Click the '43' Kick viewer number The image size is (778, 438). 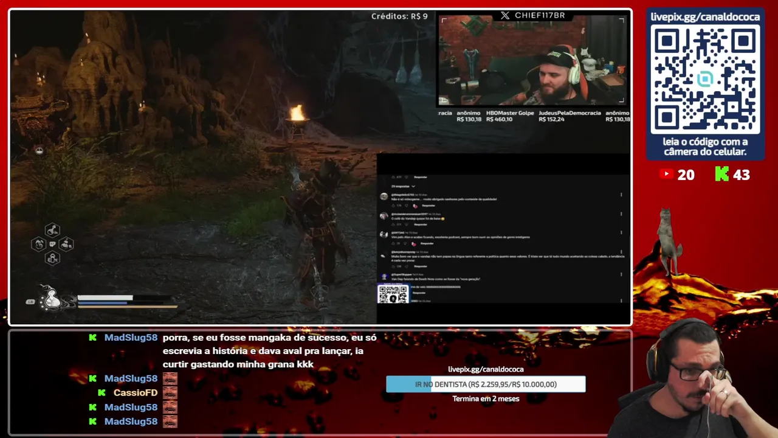point(742,175)
